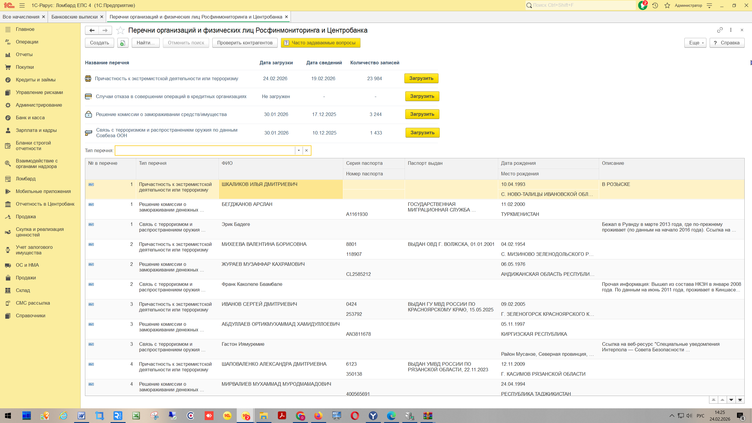752x423 pixels.
Task: Click the Проверить контрагентов button
Action: point(245,43)
